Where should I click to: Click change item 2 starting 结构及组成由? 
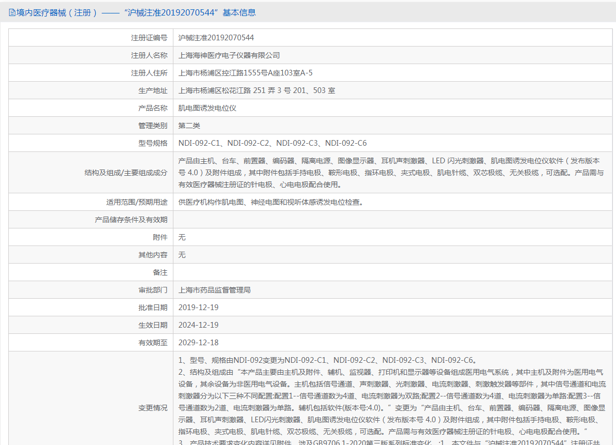click(x=392, y=402)
